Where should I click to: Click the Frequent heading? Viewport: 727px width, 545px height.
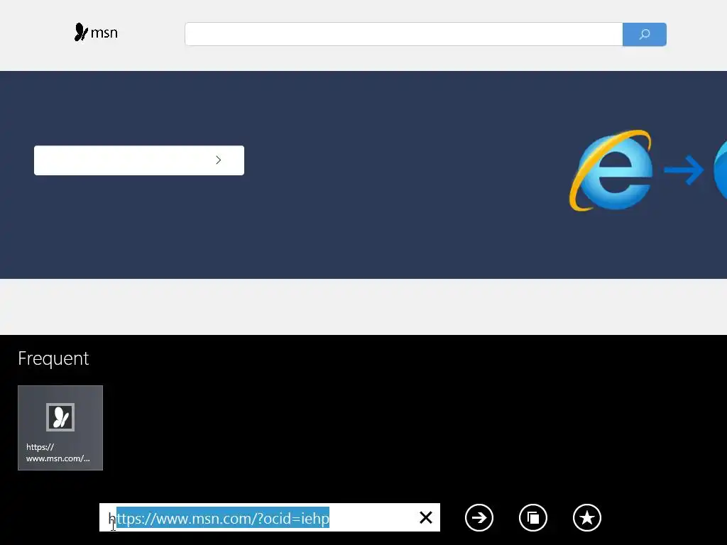53,358
